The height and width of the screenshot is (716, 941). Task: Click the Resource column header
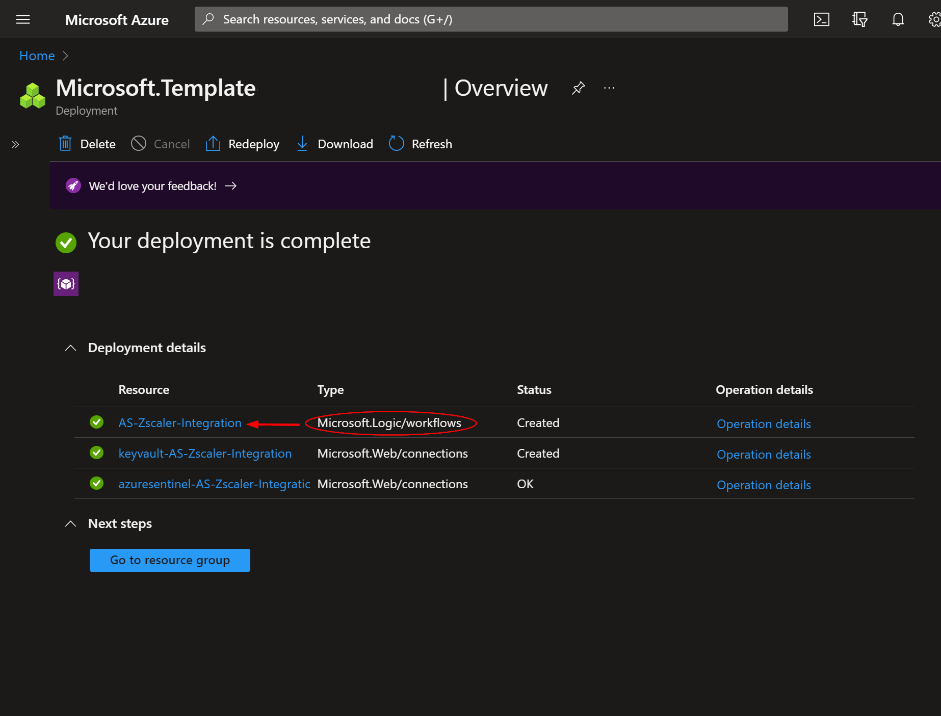point(144,390)
